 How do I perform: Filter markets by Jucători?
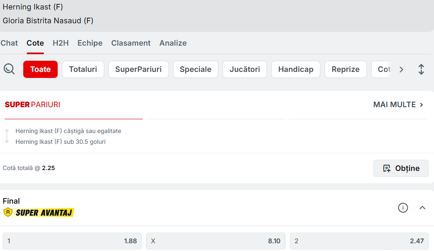245,69
